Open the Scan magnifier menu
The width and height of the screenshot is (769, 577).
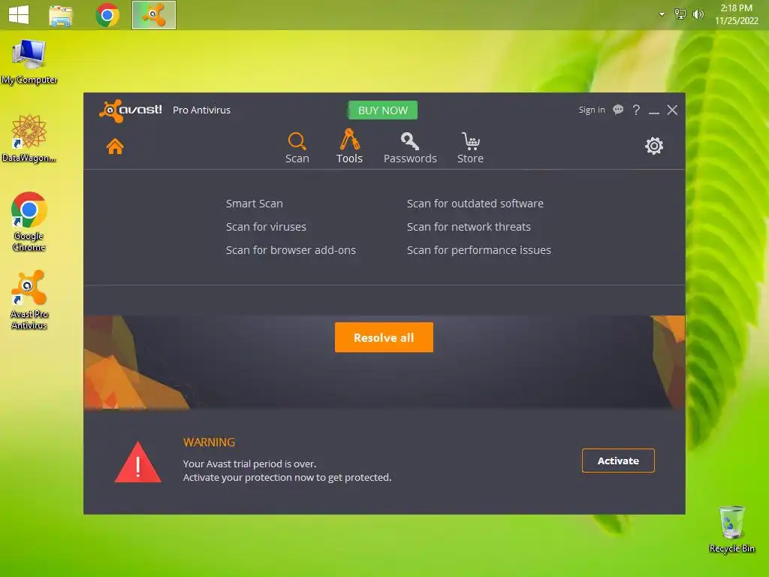297,147
